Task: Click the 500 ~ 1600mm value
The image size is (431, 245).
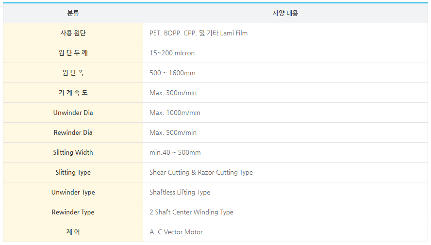Action: point(172,73)
